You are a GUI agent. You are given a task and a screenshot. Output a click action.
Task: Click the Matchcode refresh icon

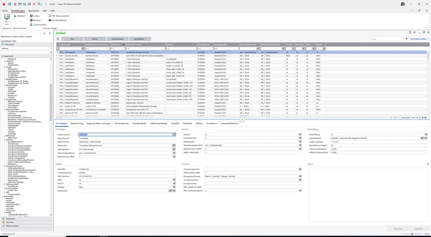174,145
